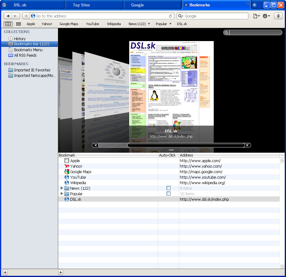Click the Cover Flow resize grip handle
Viewport: 286px width, 277px height.
click(171, 150)
